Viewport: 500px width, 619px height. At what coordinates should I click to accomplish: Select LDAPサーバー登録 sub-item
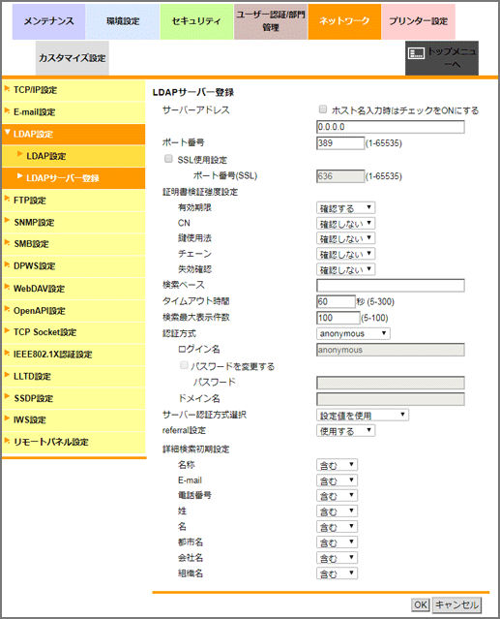click(x=74, y=178)
